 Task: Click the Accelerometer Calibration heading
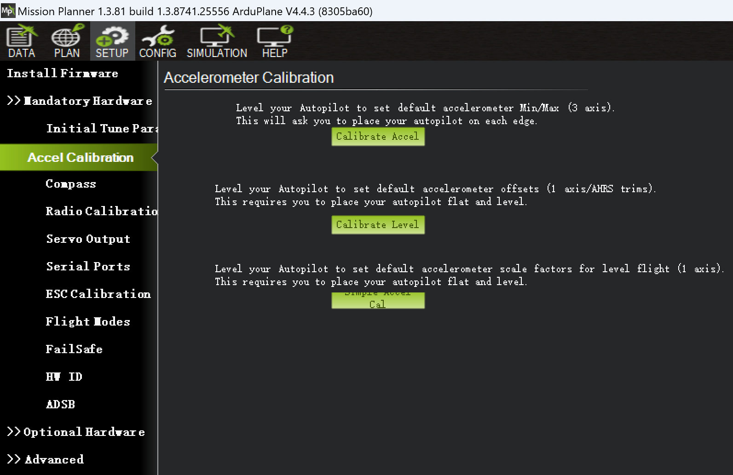pos(249,78)
